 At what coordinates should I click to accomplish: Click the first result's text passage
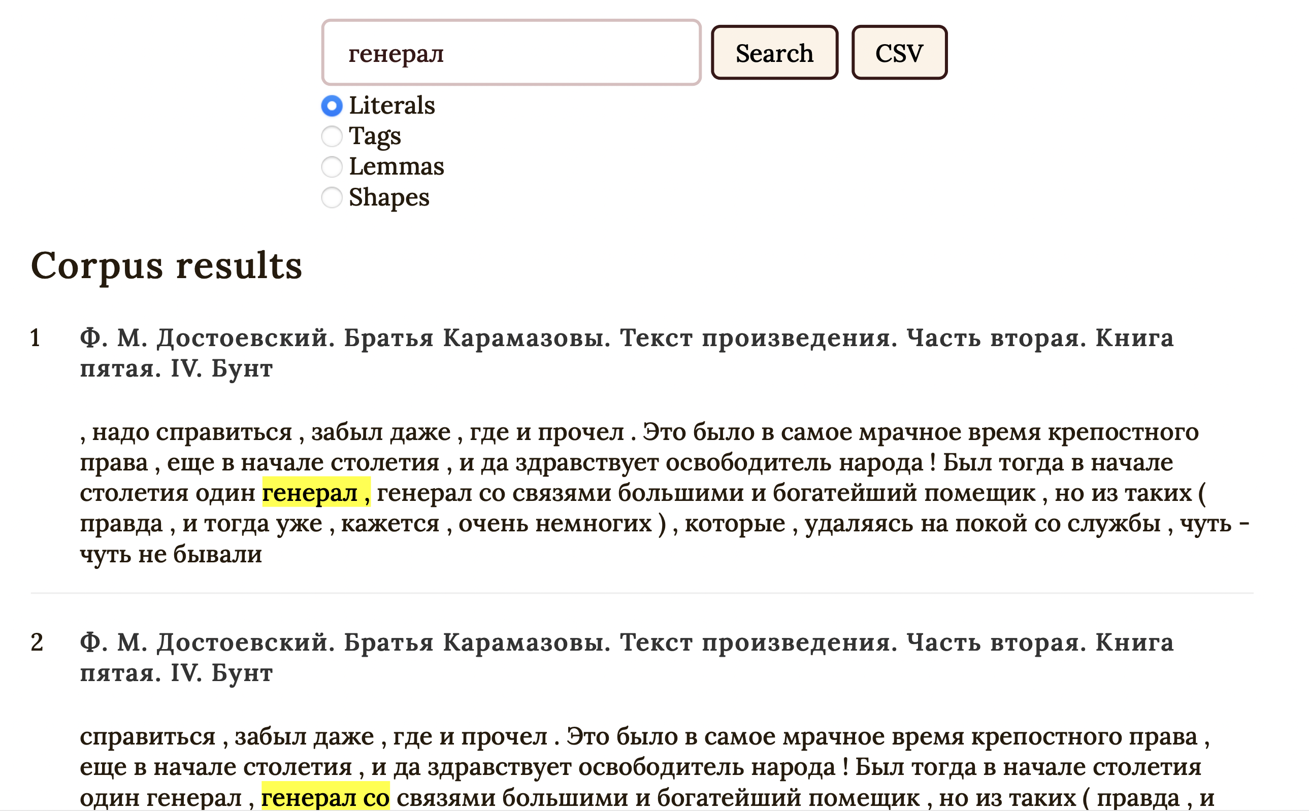point(638,462)
